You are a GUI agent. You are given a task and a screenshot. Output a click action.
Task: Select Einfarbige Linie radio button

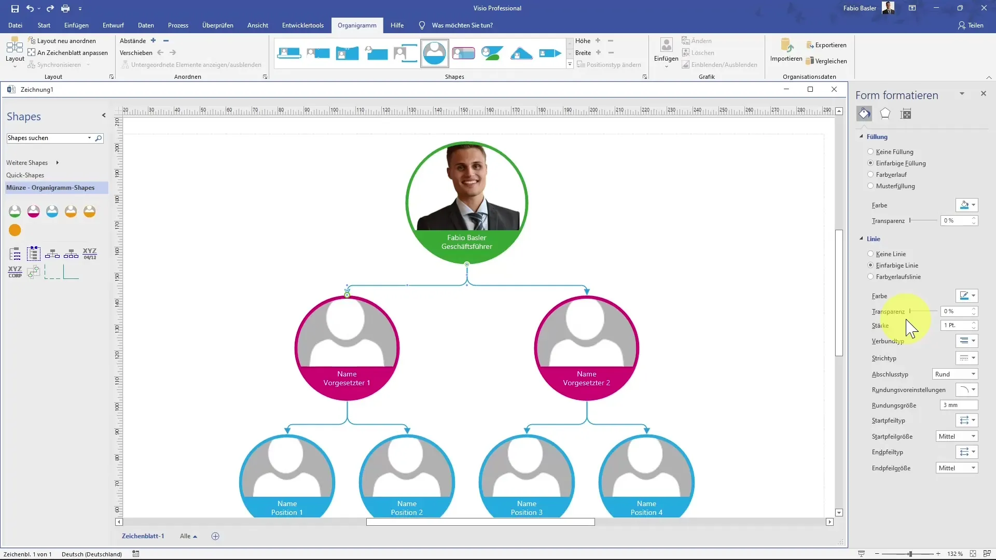tap(870, 265)
